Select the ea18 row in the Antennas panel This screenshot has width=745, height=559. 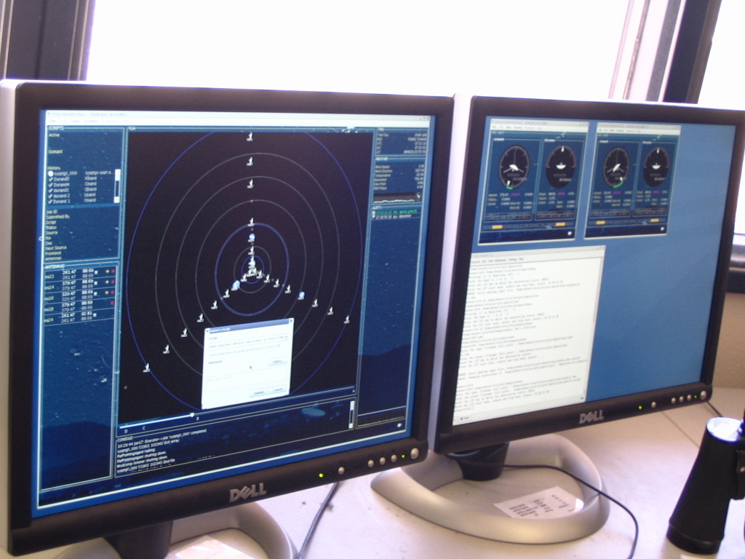click(80, 306)
